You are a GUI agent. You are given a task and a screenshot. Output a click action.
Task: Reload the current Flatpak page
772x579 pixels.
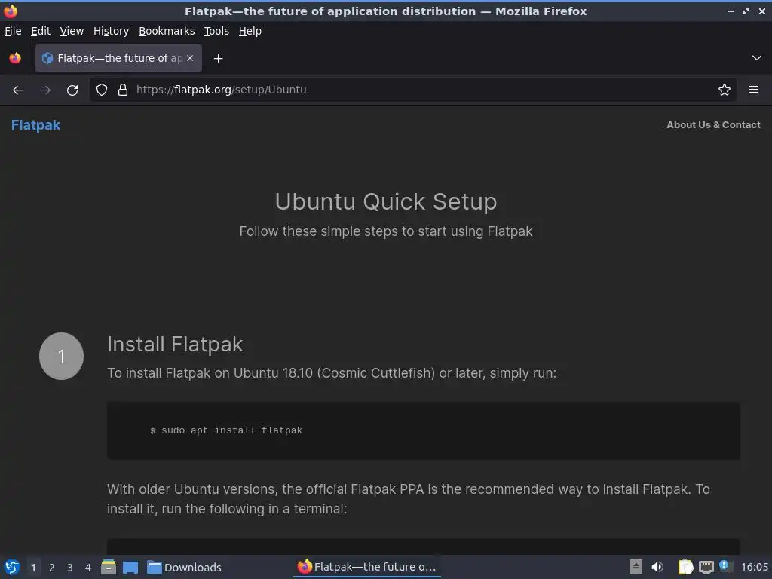tap(72, 90)
